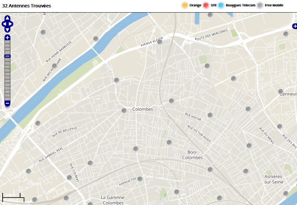Zoom in with the plus button
Viewport: 297px width, 205px height.
pyautogui.click(x=7, y=38)
